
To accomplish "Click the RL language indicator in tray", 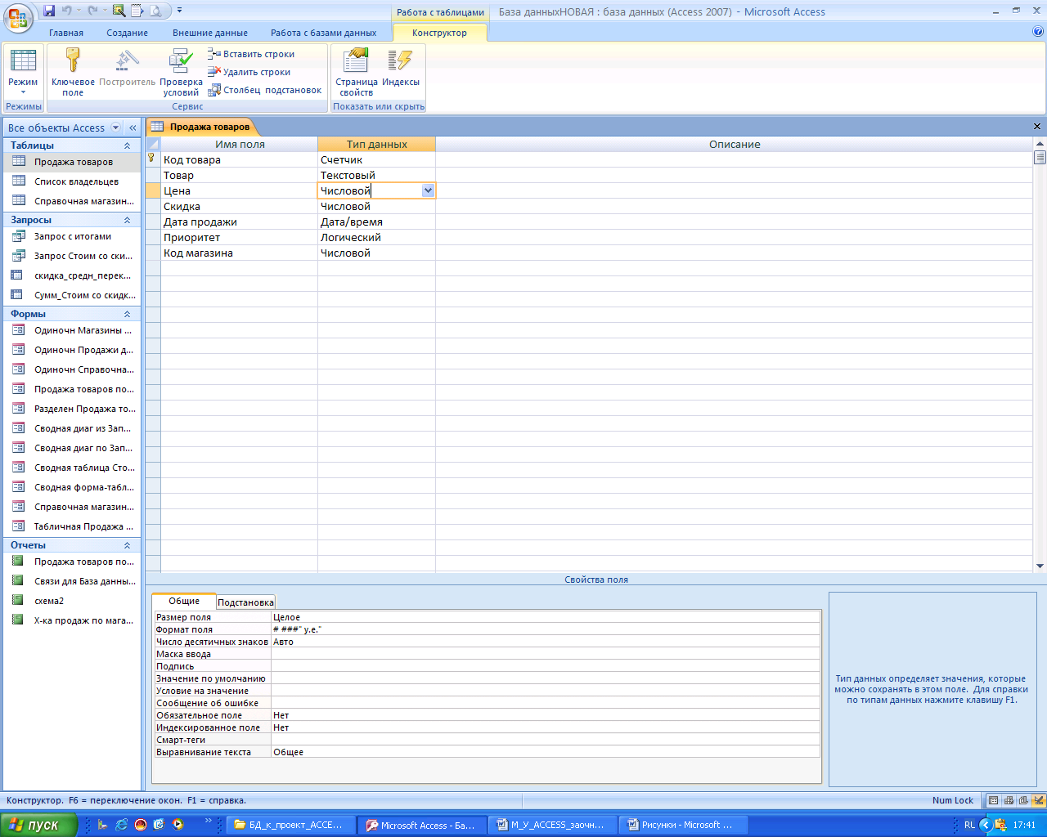I will [969, 825].
